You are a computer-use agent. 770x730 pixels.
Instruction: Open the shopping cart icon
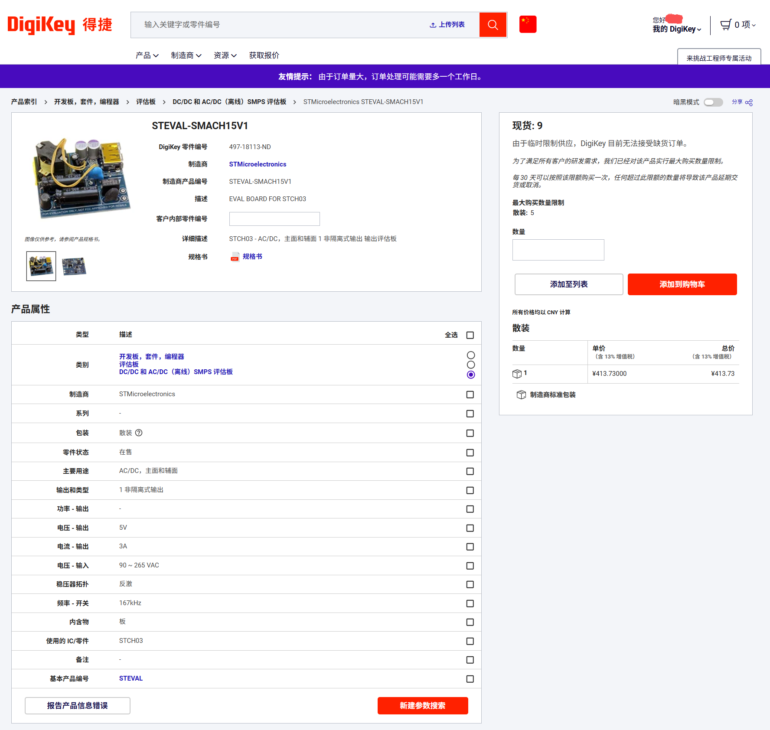[x=726, y=25]
